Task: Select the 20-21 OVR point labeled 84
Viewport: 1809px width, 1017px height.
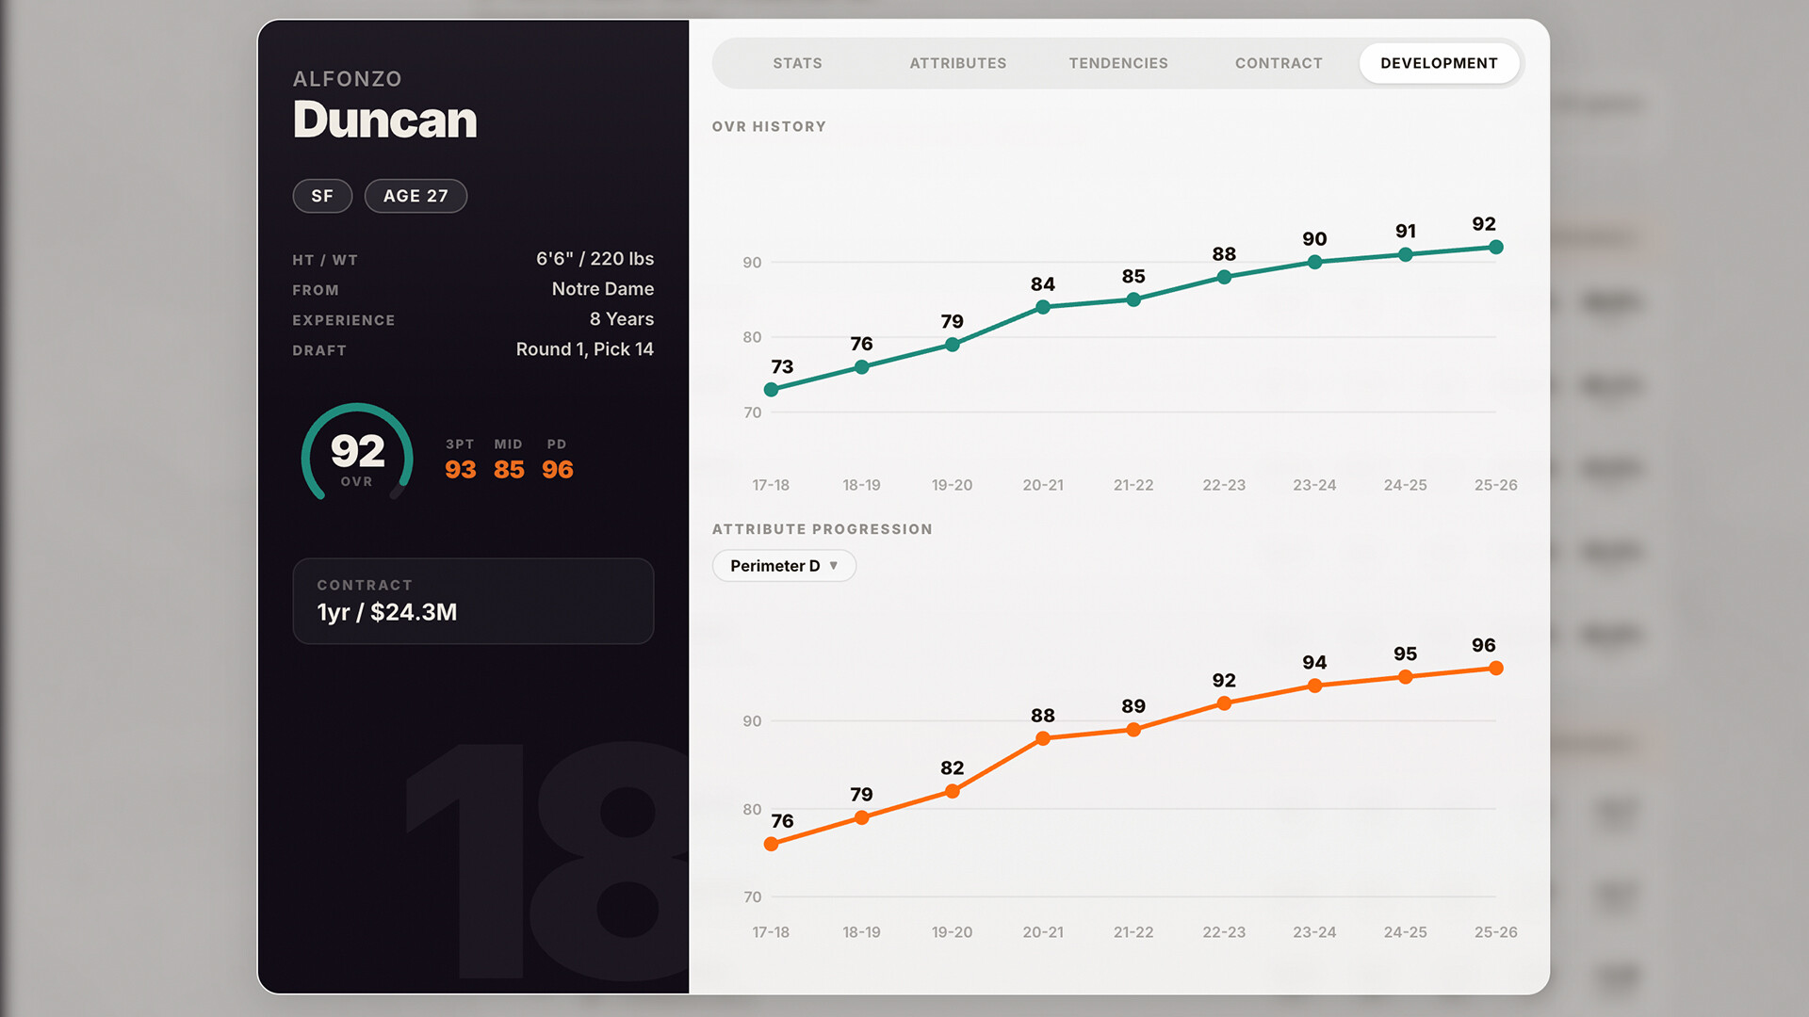Action: pyautogui.click(x=1043, y=307)
